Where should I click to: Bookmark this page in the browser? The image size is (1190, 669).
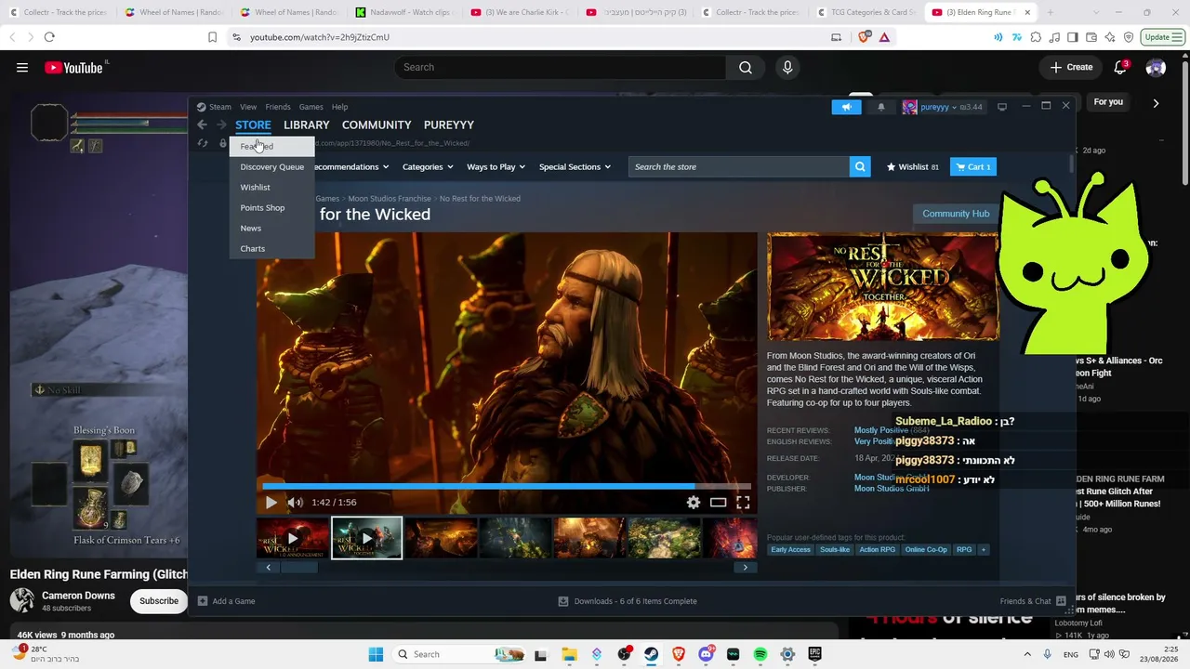(x=212, y=37)
